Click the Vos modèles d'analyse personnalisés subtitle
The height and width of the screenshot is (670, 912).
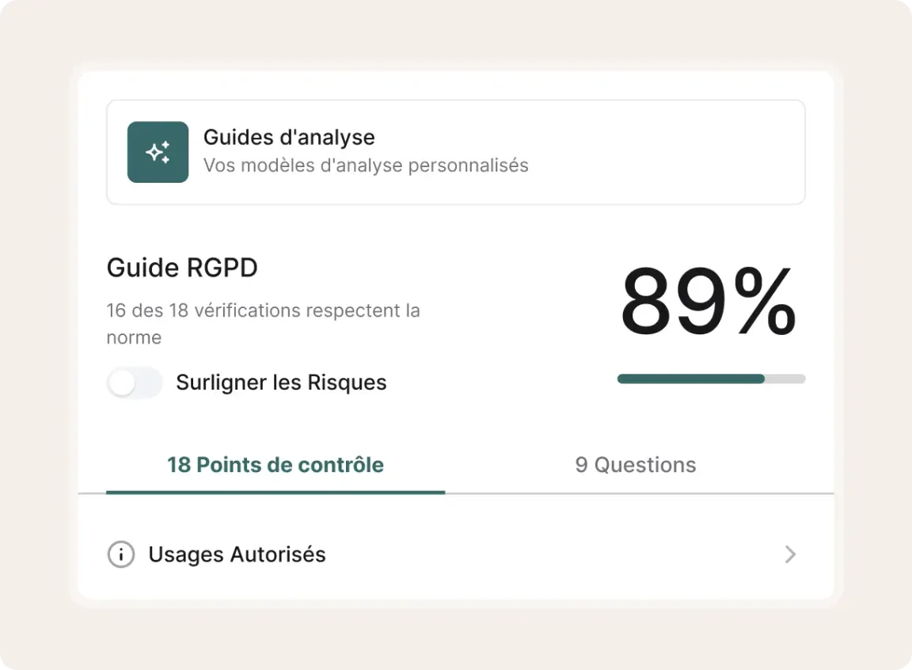click(x=366, y=166)
